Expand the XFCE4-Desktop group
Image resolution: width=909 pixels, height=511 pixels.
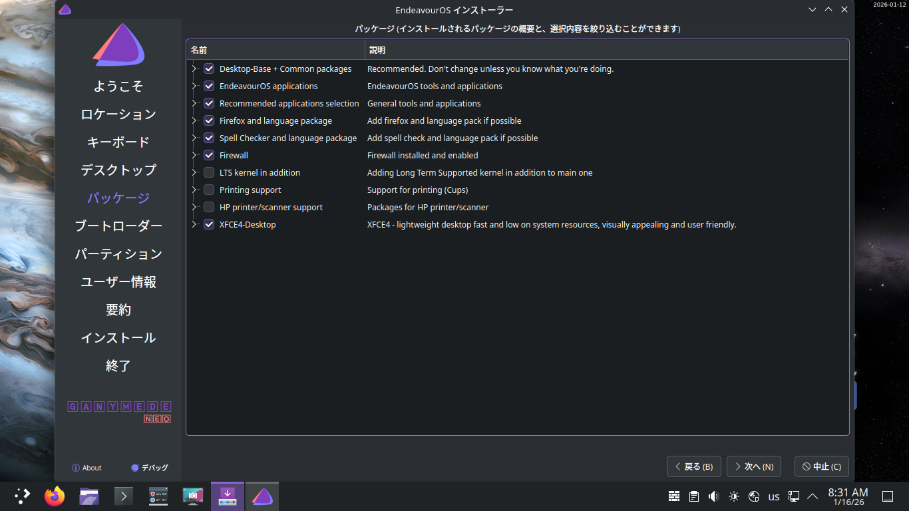195,224
